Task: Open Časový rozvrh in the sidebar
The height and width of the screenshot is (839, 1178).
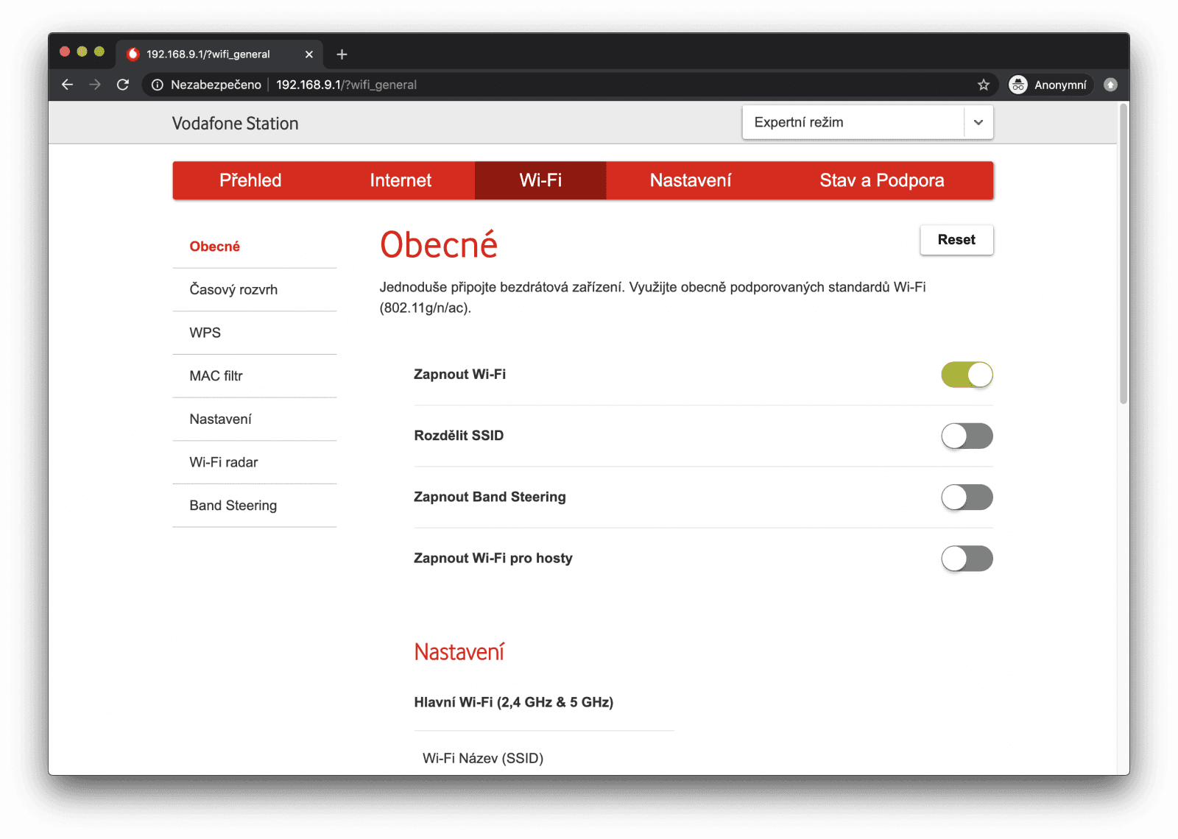Action: pos(233,290)
